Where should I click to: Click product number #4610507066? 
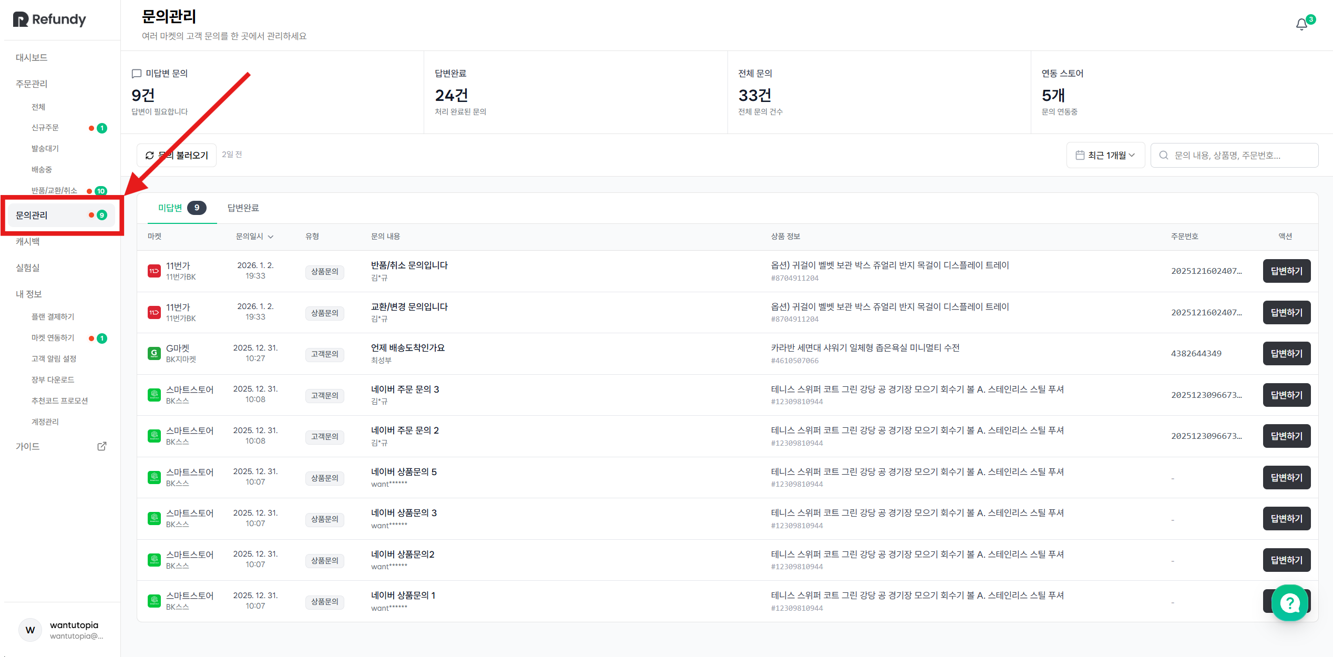click(x=795, y=361)
